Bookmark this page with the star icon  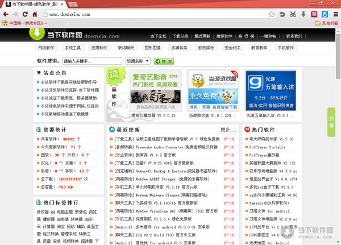coord(271,14)
